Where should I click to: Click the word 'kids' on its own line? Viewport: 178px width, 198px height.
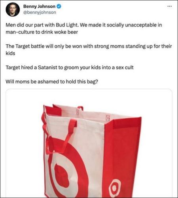[x=10, y=53]
